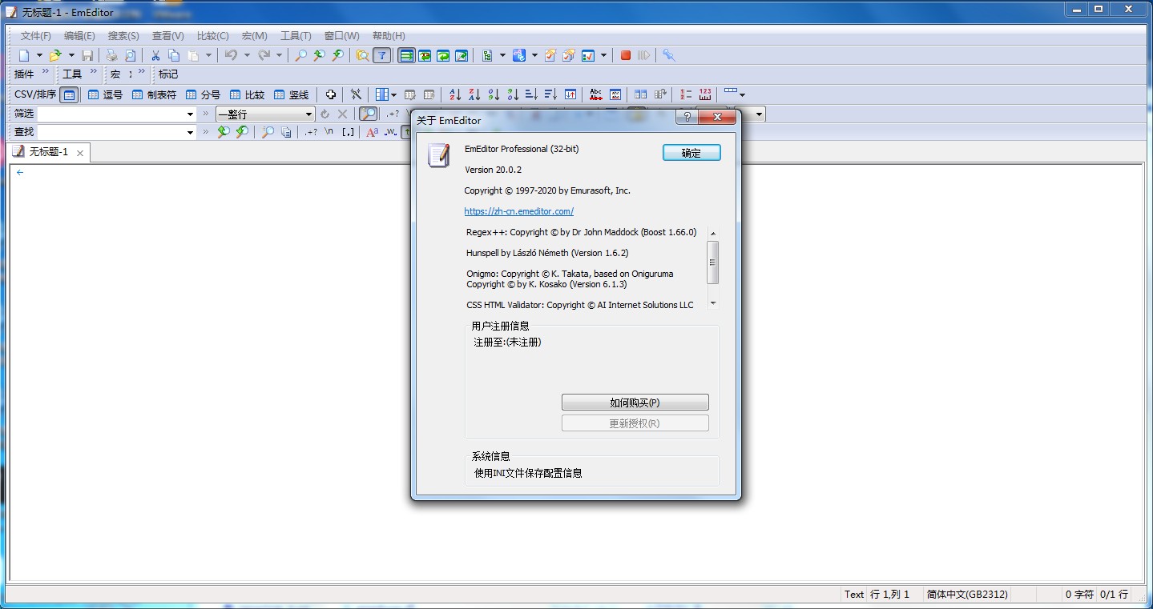Toggle the funnel Filter toolbar icon
This screenshot has width=1153, height=609.
(x=382, y=55)
